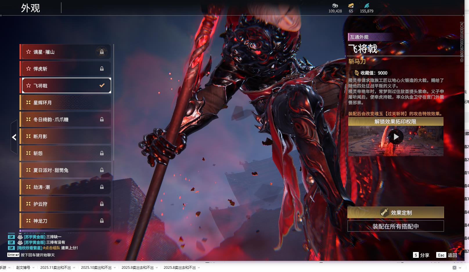This screenshot has width=469, height=272.
Task: Open dropdown arrow on 2025.8卖出去和不出 tab
Action: 199,268
